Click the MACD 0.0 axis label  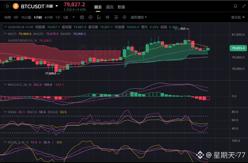pyautogui.click(x=234, y=96)
